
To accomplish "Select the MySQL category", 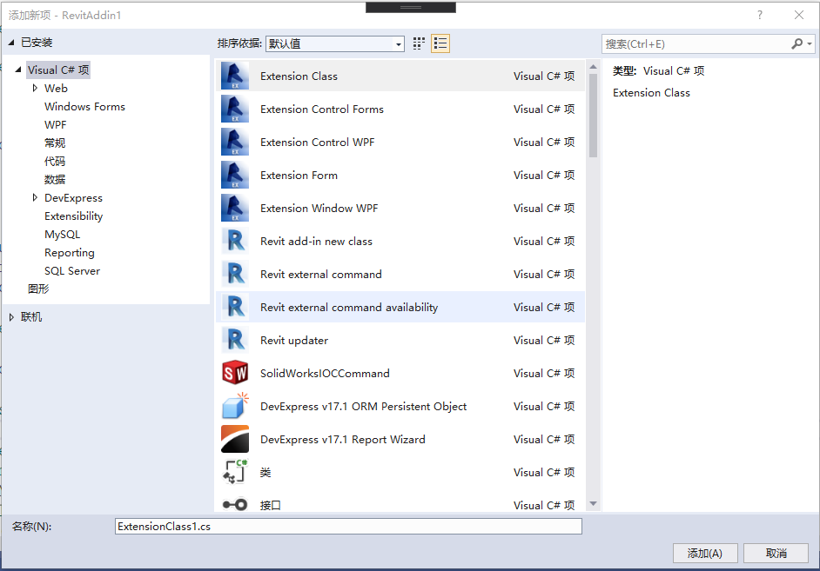I will (62, 235).
